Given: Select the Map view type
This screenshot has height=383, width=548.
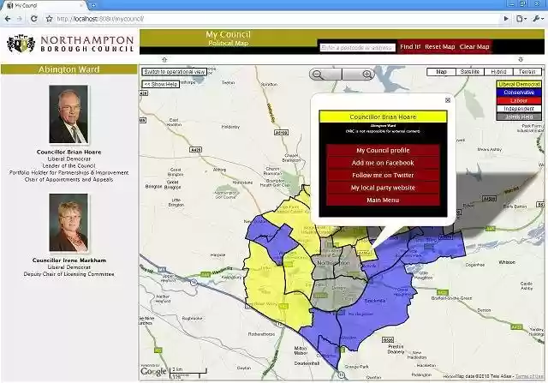Looking at the screenshot, I should [442, 72].
